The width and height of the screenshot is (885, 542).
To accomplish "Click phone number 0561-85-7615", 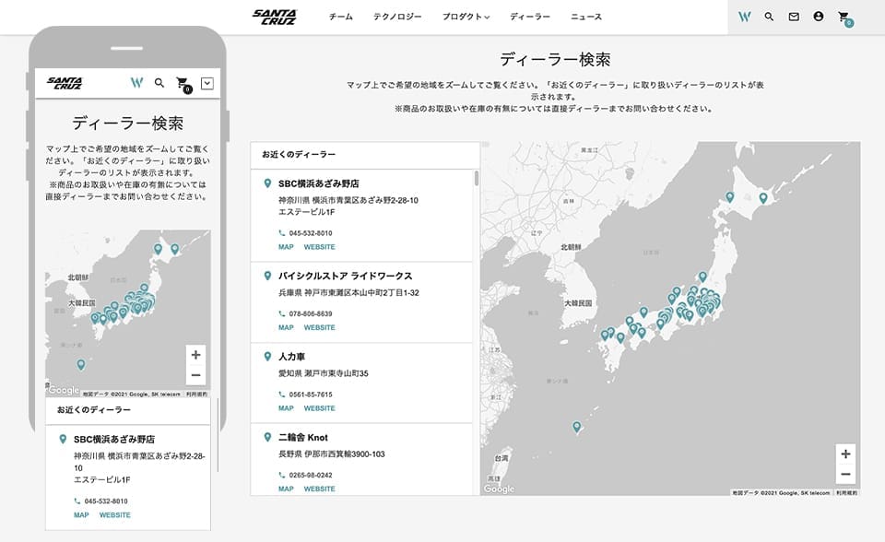I will tap(311, 395).
